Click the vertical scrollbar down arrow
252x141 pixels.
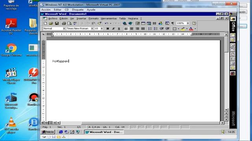[226, 110]
